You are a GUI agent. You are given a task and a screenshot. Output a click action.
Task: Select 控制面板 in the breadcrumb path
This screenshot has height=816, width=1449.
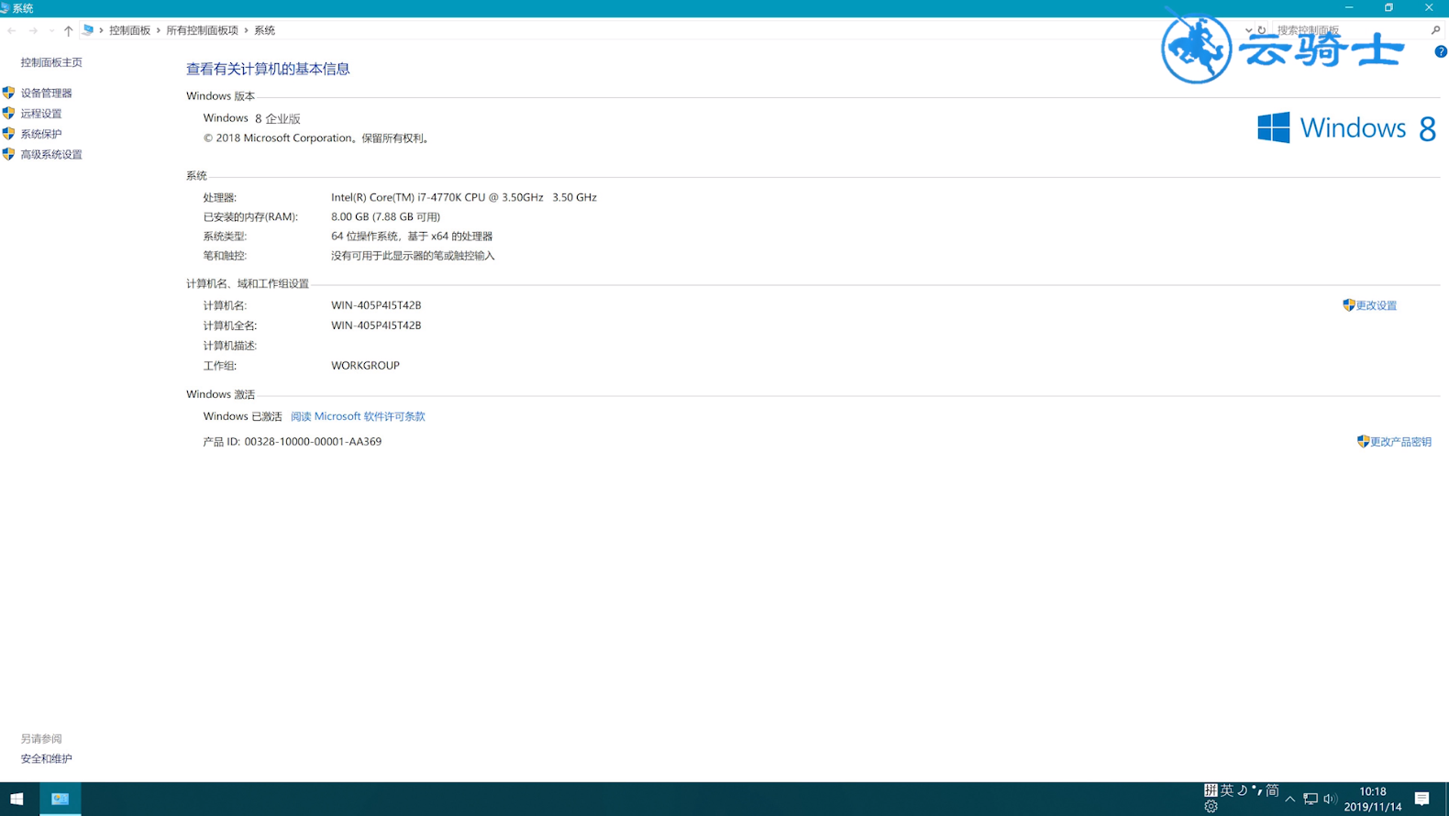tap(129, 30)
